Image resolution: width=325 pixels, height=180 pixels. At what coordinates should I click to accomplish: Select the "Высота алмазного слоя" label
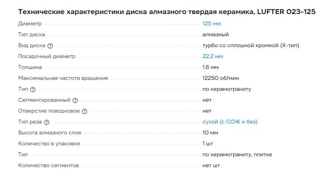click(x=50, y=133)
